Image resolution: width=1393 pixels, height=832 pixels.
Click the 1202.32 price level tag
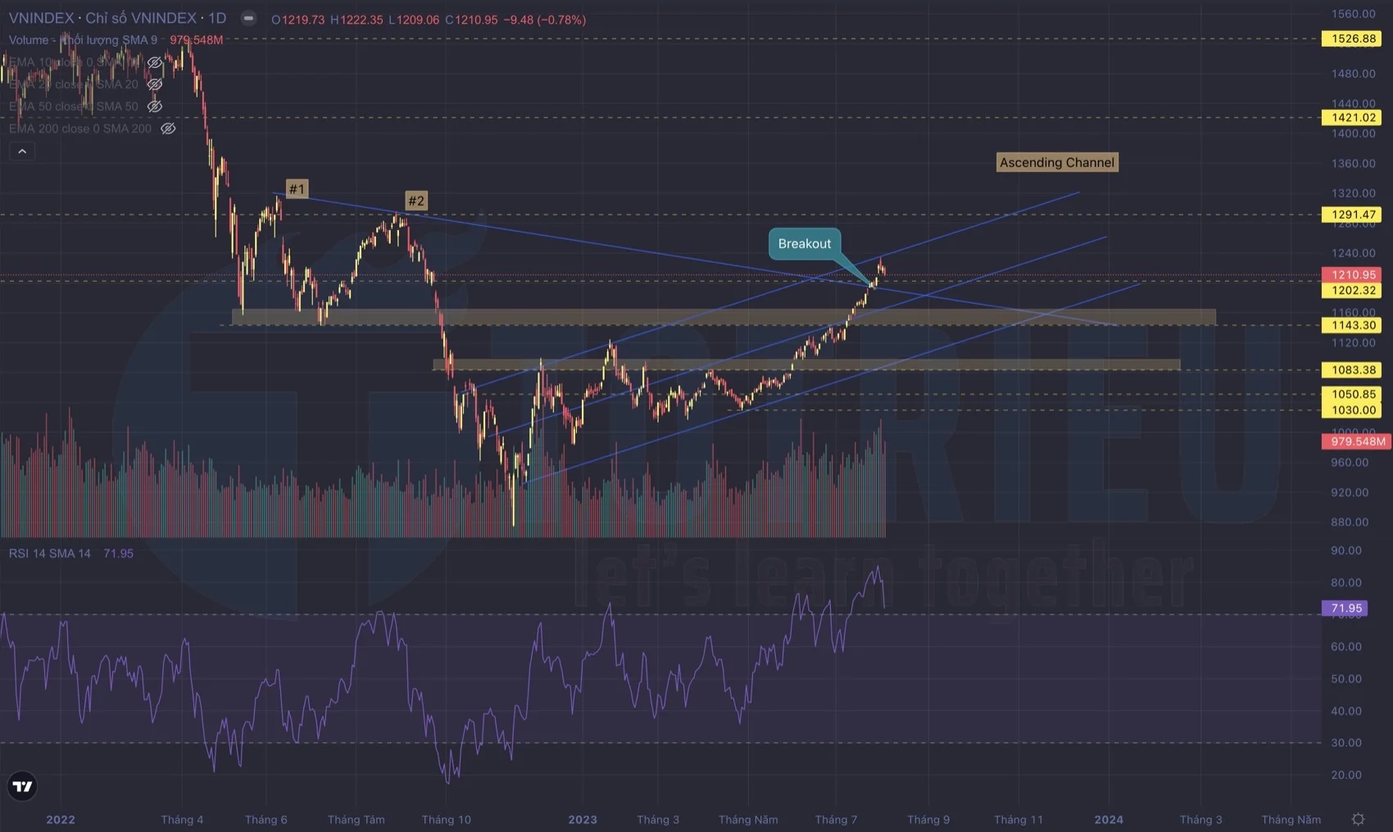click(x=1352, y=291)
